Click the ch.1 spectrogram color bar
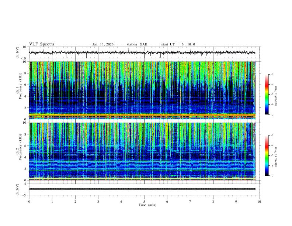292x226 pixels. pos(267,95)
